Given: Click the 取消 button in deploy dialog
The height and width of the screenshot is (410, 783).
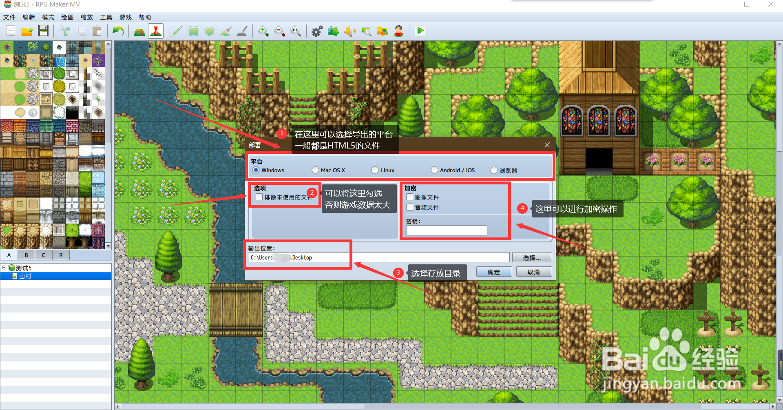Looking at the screenshot, I should [x=534, y=272].
